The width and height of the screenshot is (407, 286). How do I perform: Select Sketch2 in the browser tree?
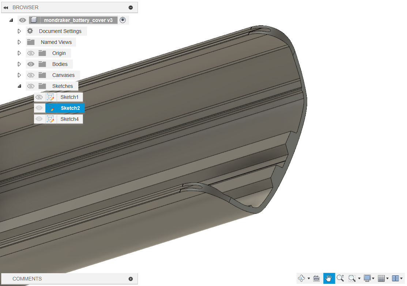tap(70, 108)
